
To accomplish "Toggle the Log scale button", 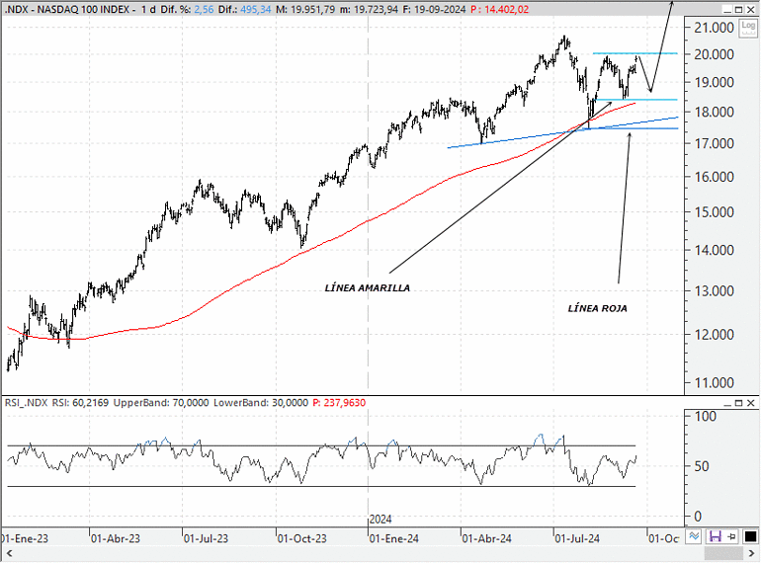I will (x=748, y=28).
